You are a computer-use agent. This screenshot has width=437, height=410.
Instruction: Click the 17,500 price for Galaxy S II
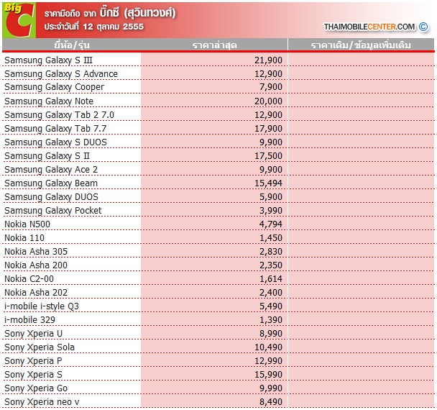(x=268, y=156)
